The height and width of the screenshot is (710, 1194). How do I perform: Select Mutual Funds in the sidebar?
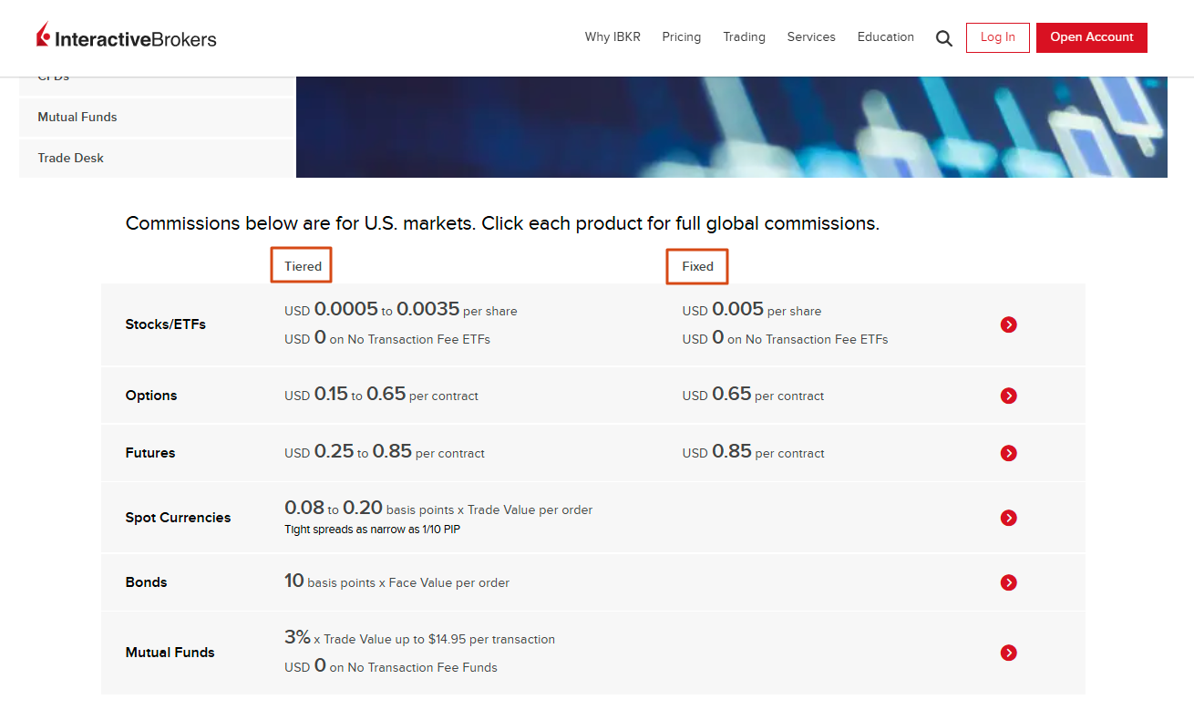tap(157, 117)
